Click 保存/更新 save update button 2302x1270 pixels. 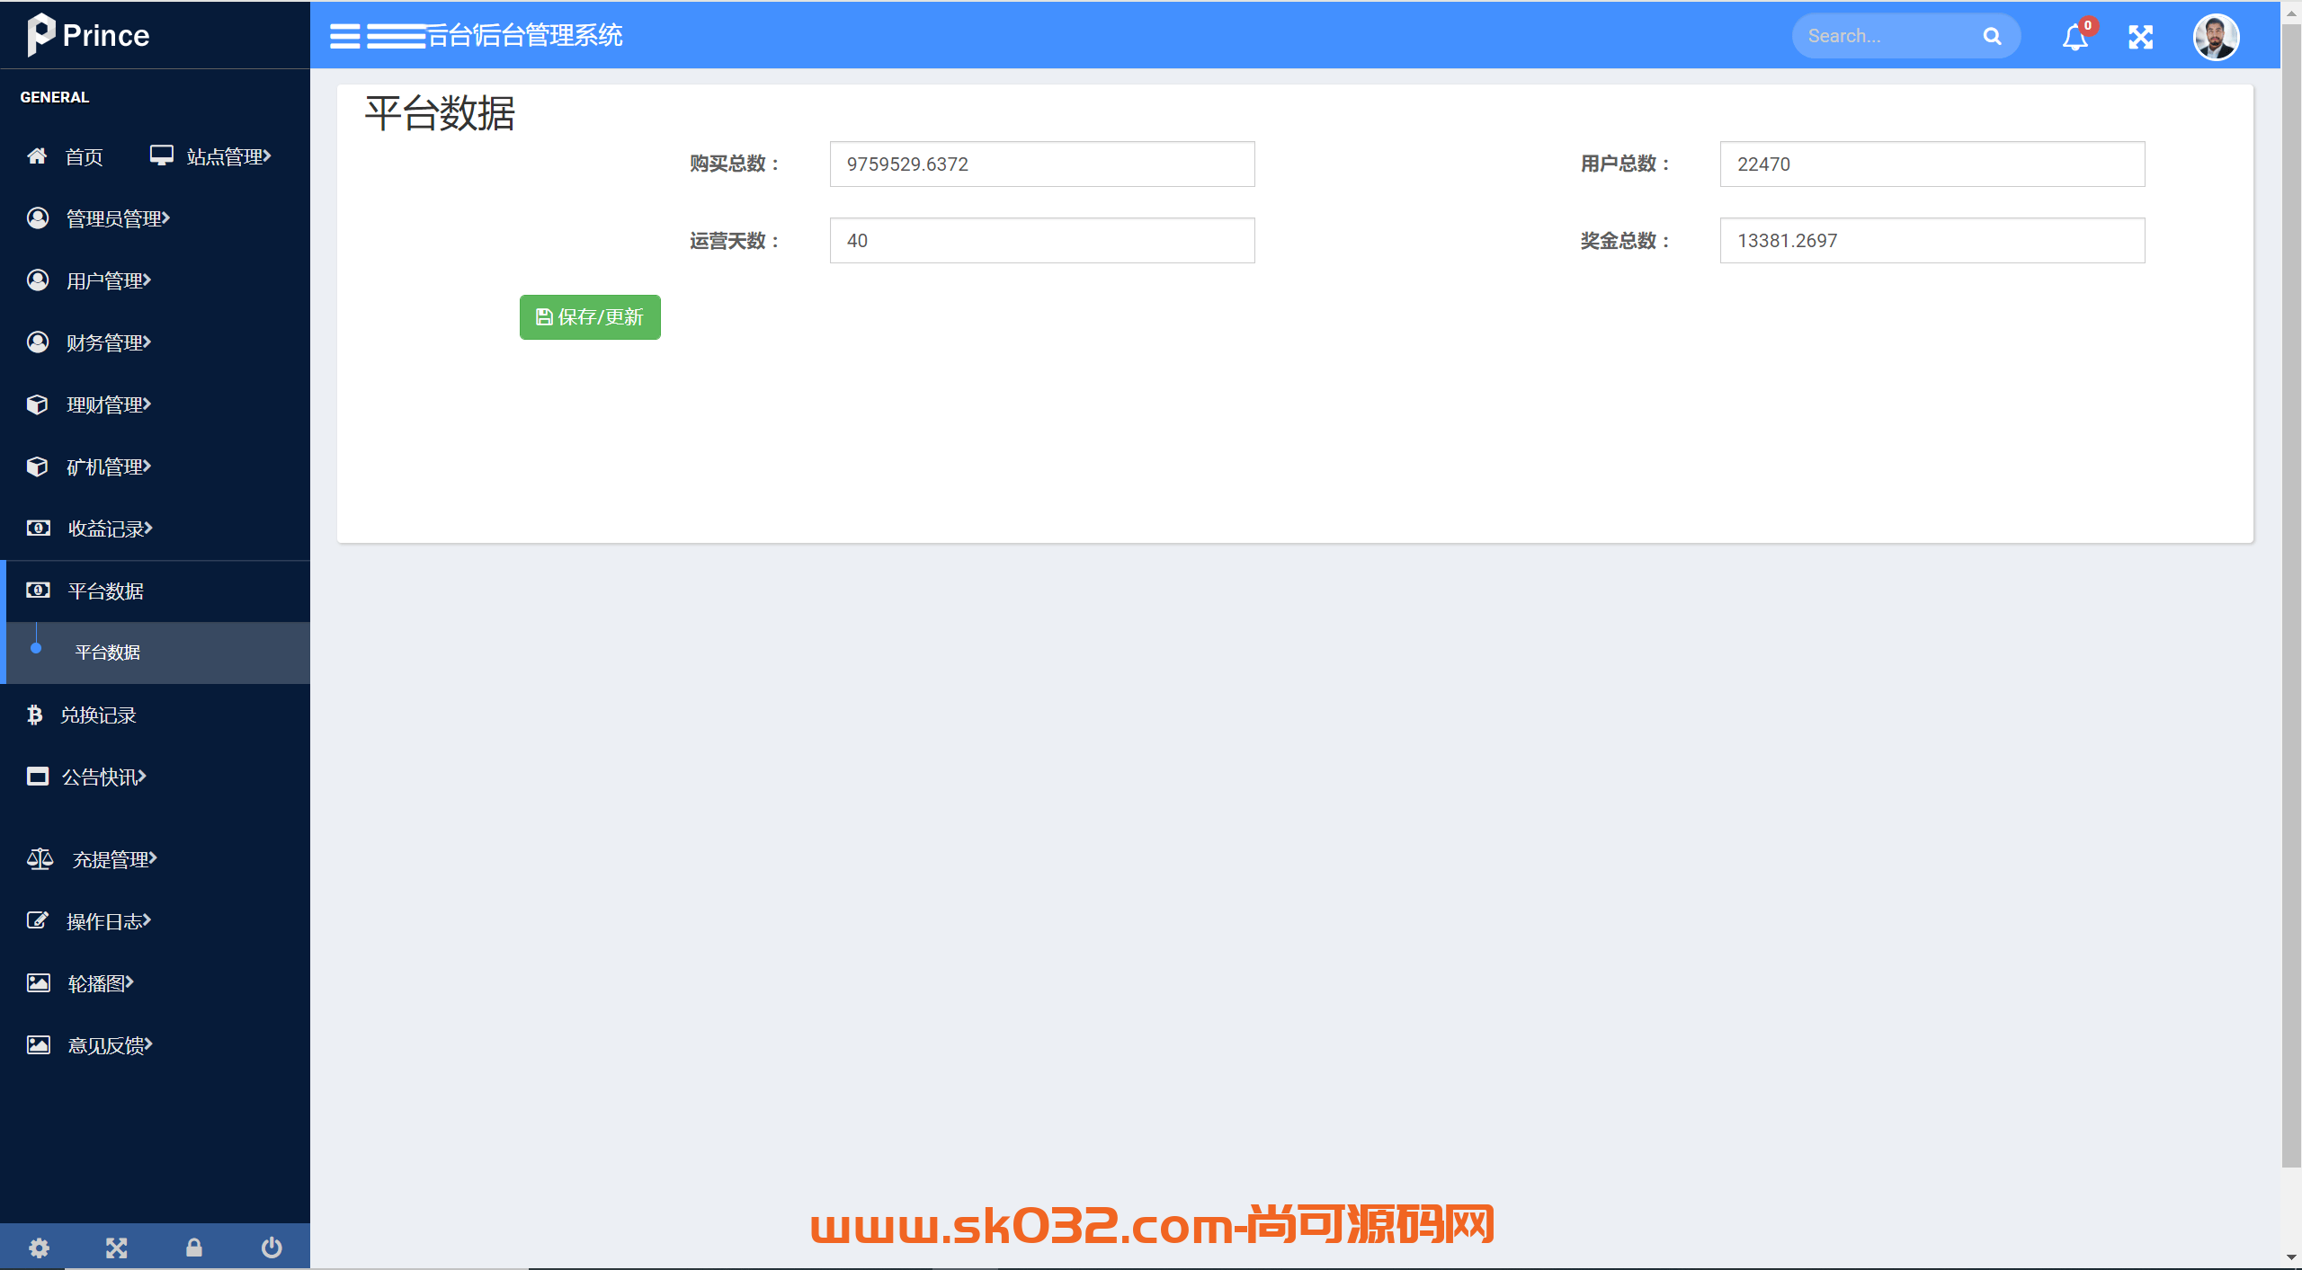point(590,317)
